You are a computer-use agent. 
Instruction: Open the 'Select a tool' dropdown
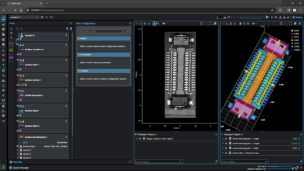pyautogui.click(x=104, y=31)
